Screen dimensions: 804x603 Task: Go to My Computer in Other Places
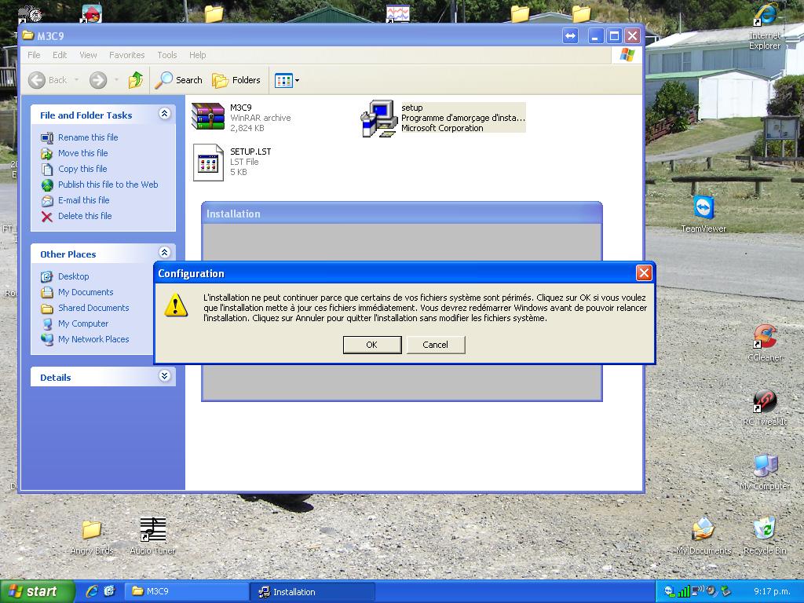pos(83,323)
